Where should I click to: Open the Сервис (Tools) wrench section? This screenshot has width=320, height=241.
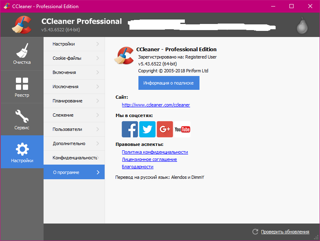[22, 119]
